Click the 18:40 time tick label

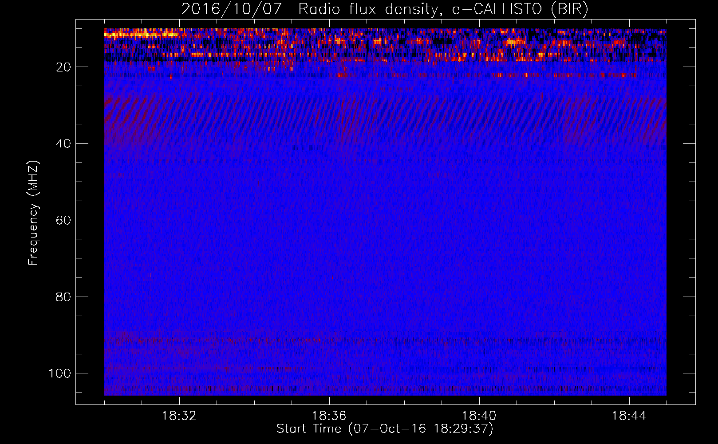(x=479, y=416)
